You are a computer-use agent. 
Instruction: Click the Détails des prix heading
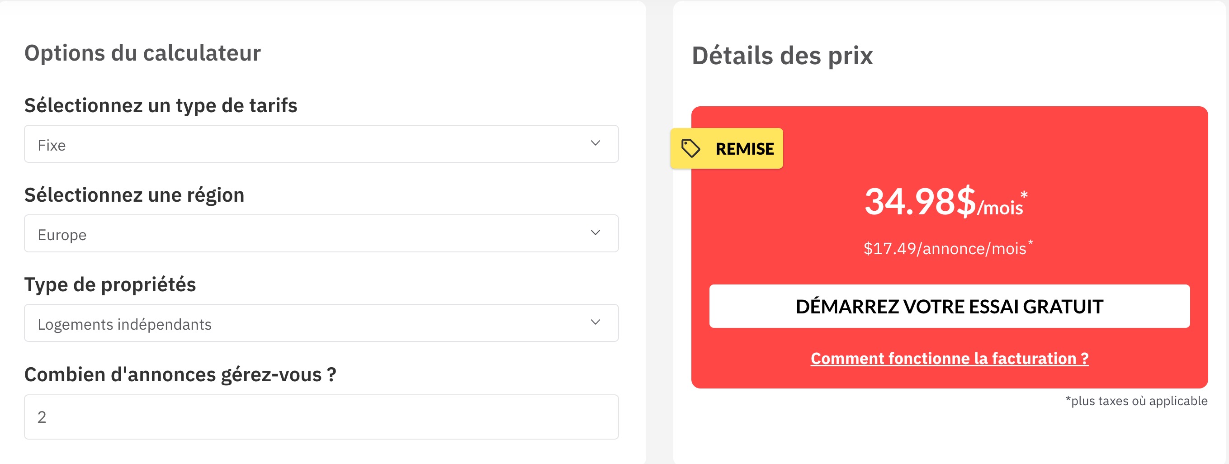pyautogui.click(x=782, y=55)
